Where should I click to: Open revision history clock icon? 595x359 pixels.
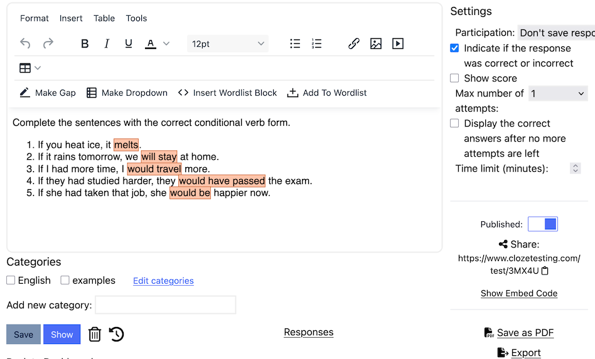click(x=117, y=335)
